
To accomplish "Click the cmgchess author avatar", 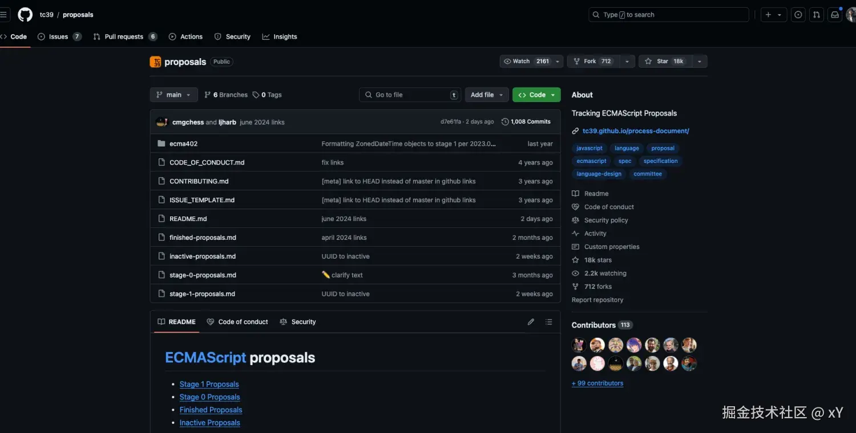I will [161, 122].
